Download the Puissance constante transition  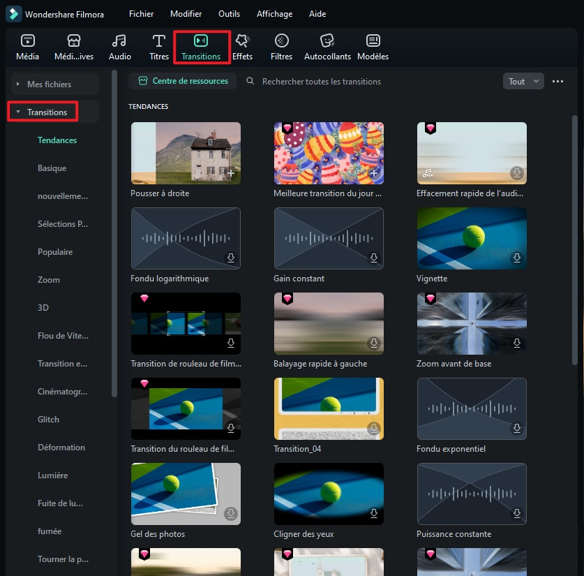pyautogui.click(x=517, y=513)
